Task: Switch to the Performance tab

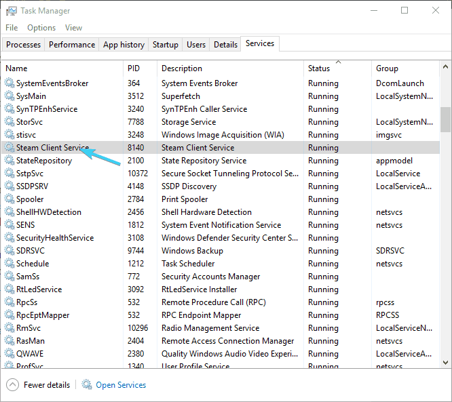Action: pos(72,45)
